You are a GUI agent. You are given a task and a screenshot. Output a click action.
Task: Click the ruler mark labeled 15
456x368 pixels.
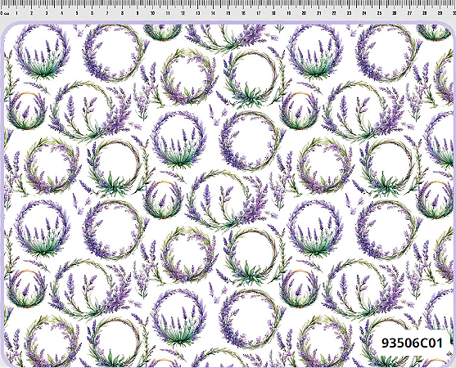(228, 13)
